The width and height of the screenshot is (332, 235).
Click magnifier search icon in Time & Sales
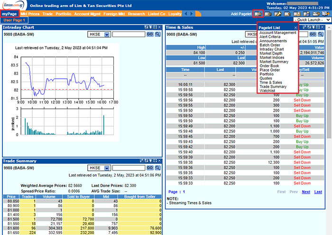tap(321, 34)
